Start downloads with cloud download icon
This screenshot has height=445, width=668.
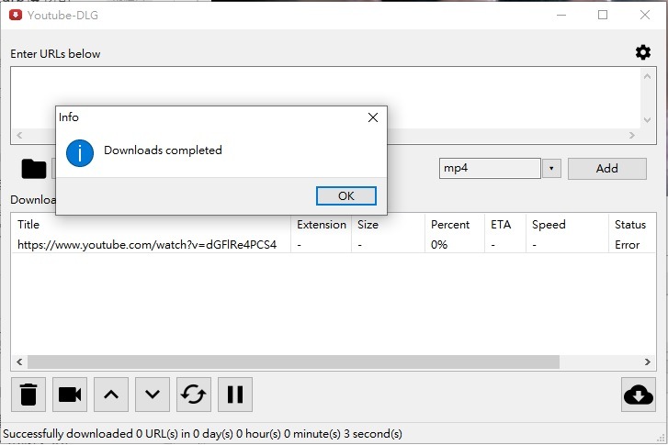(x=639, y=395)
